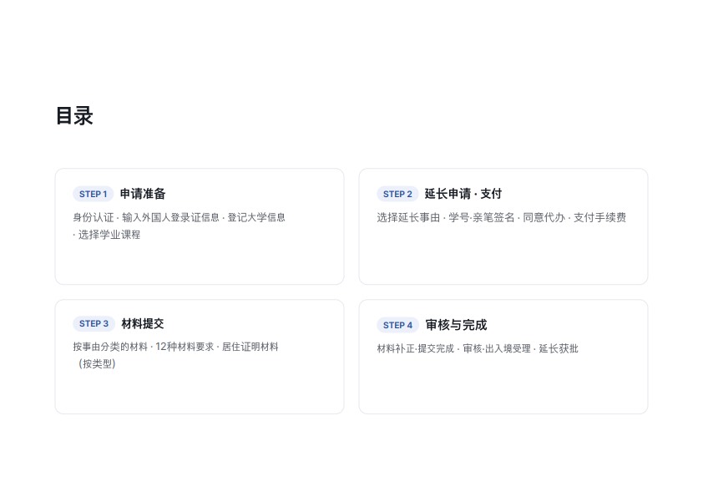The image size is (703, 497).
Task: Click the 按事由分类的材料 description line
Action: pyautogui.click(x=175, y=347)
